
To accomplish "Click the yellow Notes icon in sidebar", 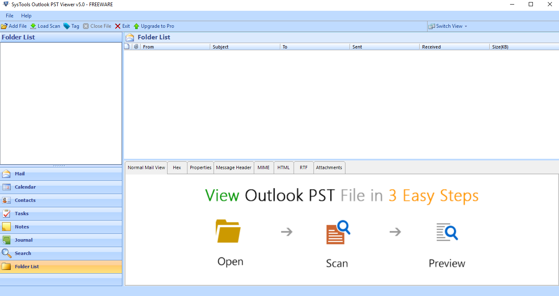I will coord(6,227).
